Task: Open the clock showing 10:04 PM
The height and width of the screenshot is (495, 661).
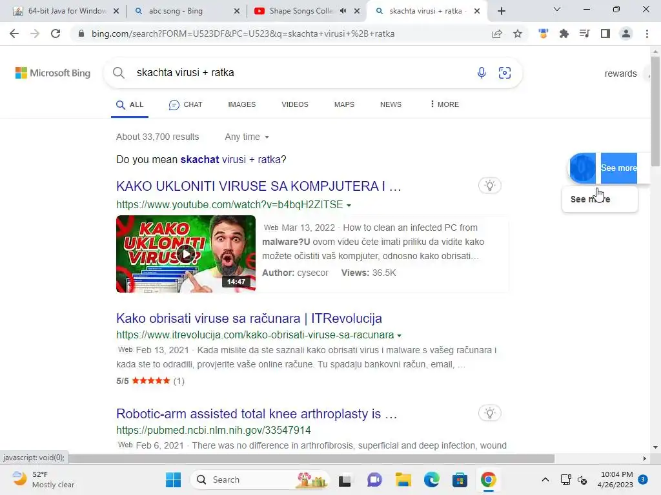Action: pyautogui.click(x=615, y=480)
